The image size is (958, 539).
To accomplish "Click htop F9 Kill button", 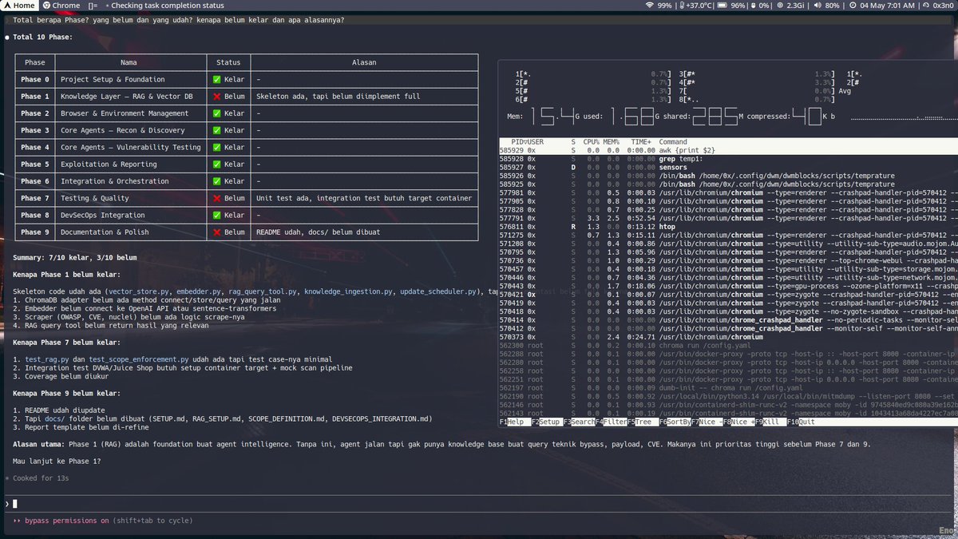I will pyautogui.click(x=770, y=422).
